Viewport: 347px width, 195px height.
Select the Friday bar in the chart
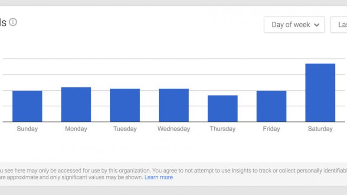pos(272,106)
